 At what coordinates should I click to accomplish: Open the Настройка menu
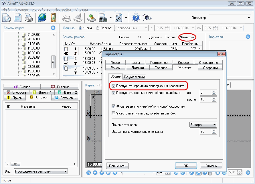pos(62,9)
